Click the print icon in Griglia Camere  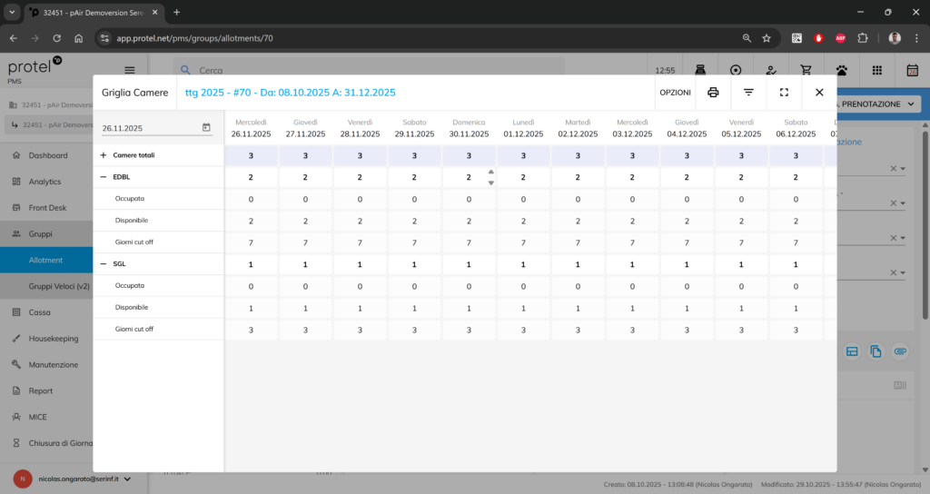(x=713, y=93)
